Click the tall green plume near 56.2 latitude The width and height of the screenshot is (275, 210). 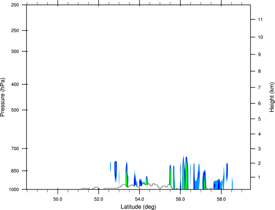coord(184,175)
